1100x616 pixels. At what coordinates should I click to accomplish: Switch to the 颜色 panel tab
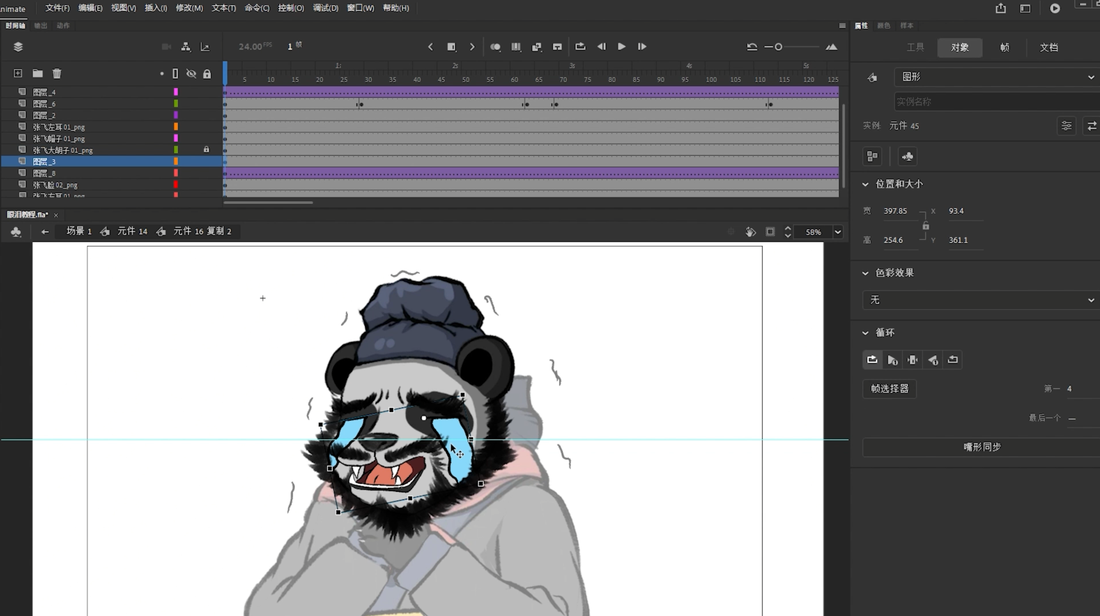pos(883,26)
